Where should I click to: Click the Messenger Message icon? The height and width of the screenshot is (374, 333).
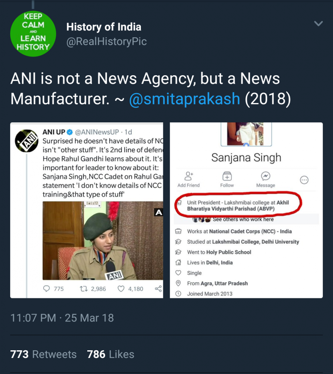(x=265, y=176)
